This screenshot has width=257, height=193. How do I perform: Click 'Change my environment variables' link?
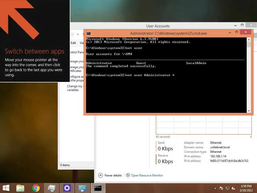pyautogui.click(x=75, y=88)
